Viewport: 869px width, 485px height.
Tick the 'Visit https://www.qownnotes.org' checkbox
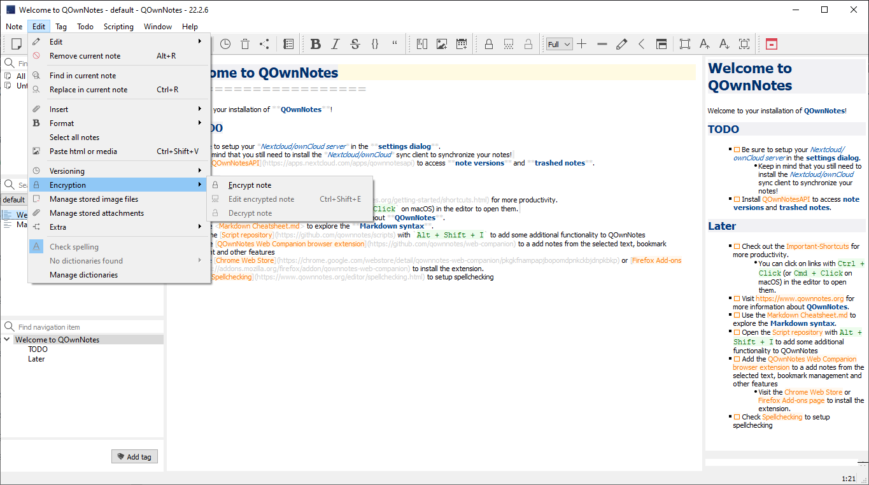737,299
